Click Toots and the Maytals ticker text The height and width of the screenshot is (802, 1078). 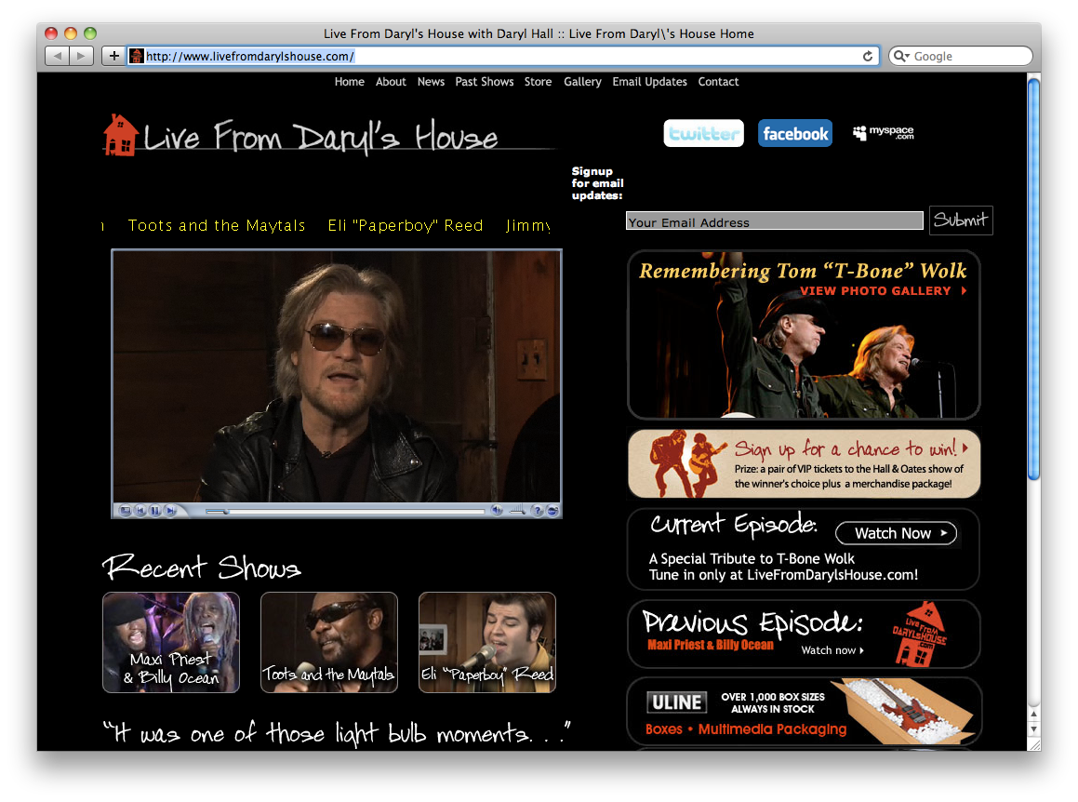[217, 225]
